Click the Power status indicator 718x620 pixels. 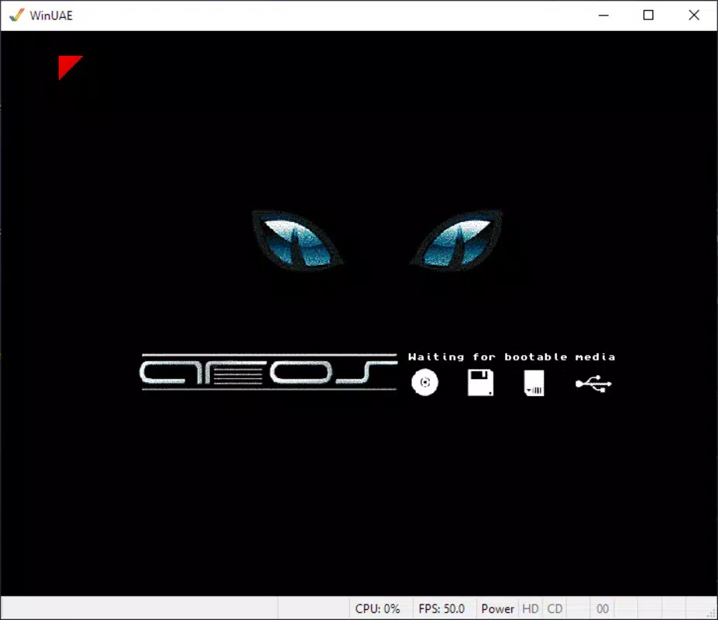click(x=497, y=608)
